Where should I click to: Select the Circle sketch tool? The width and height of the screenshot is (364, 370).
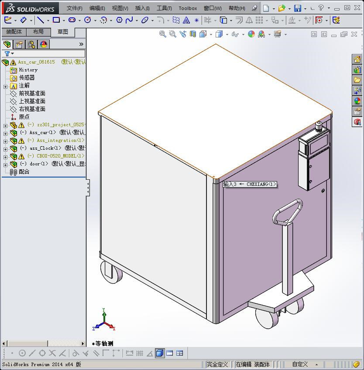tap(88, 20)
